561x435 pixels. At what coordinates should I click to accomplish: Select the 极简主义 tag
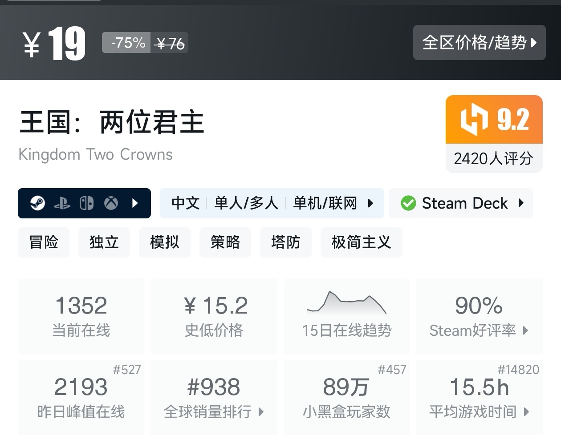362,242
